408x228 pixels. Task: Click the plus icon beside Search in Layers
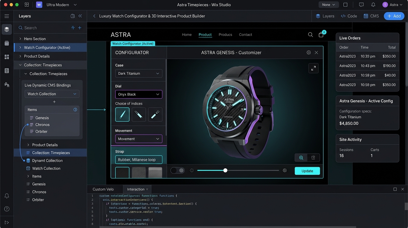click(79, 28)
